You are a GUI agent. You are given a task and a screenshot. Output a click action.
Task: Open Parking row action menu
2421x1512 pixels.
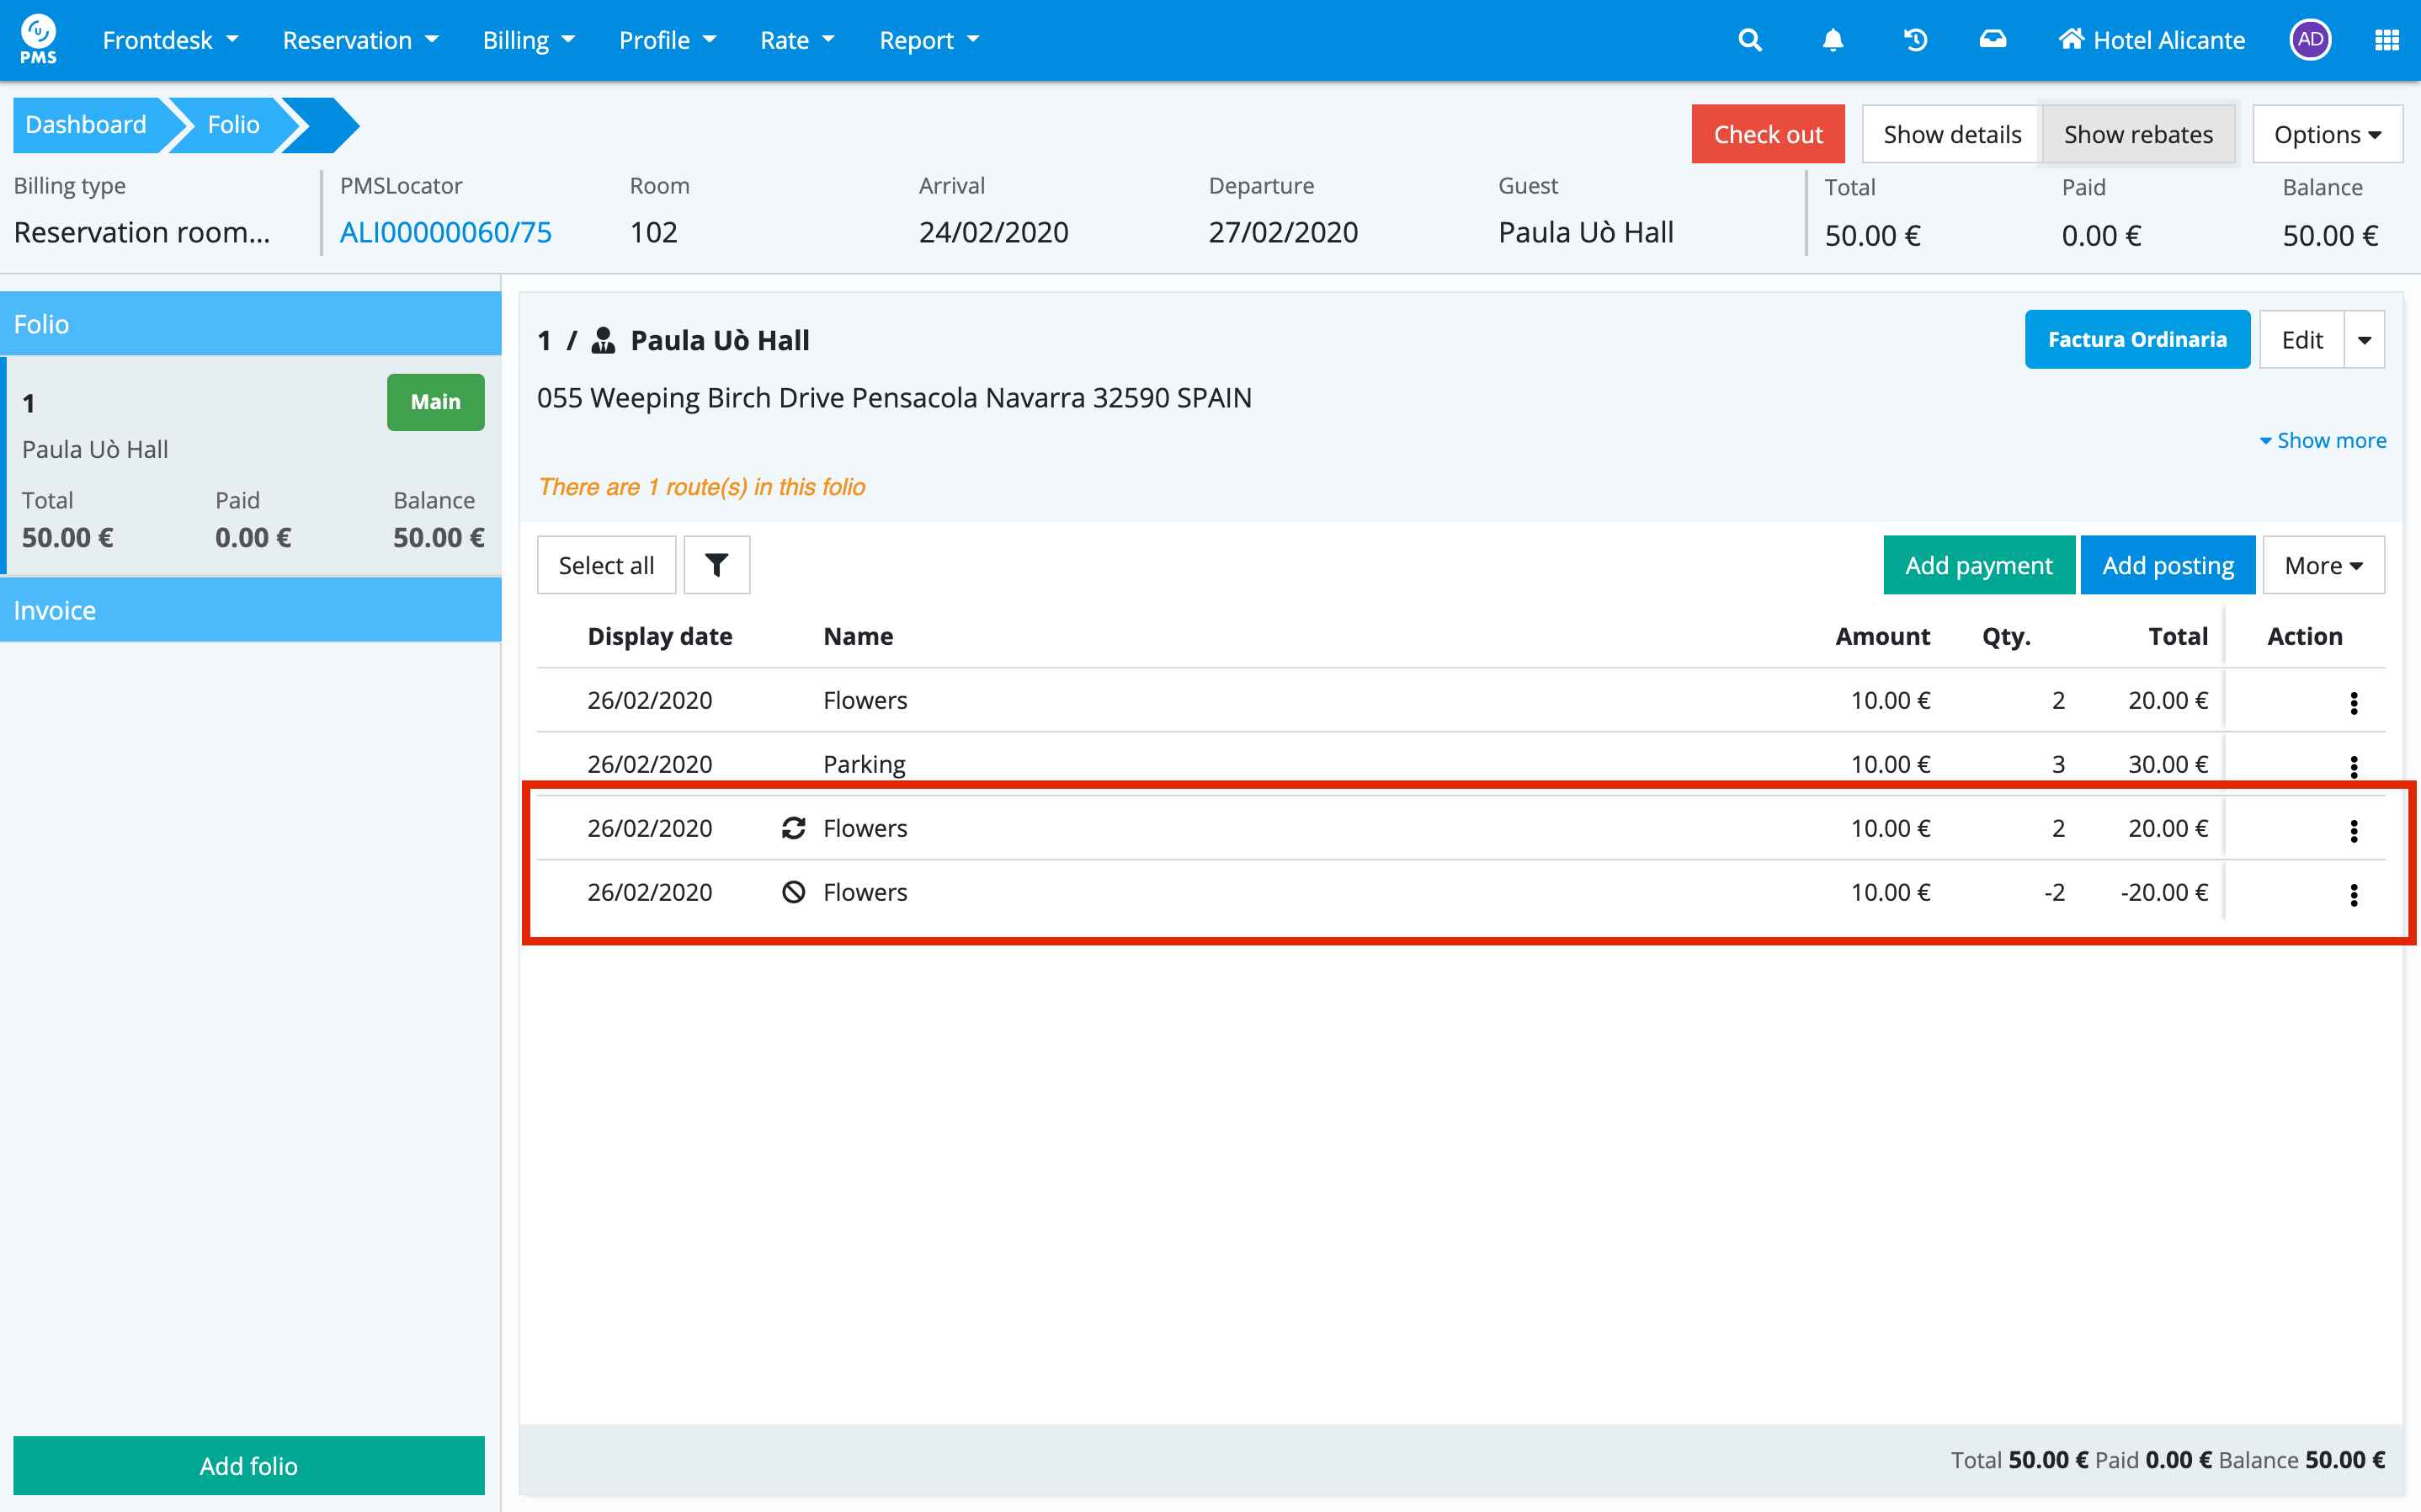click(2353, 767)
